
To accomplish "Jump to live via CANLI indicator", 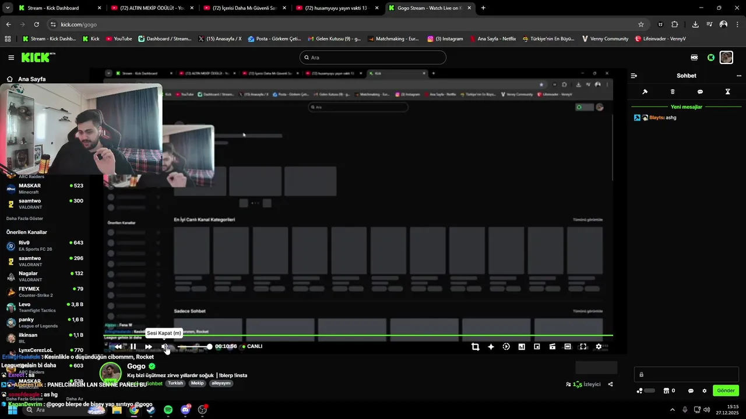I will click(x=252, y=346).
